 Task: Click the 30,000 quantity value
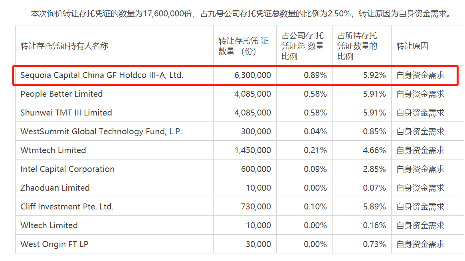(x=258, y=244)
